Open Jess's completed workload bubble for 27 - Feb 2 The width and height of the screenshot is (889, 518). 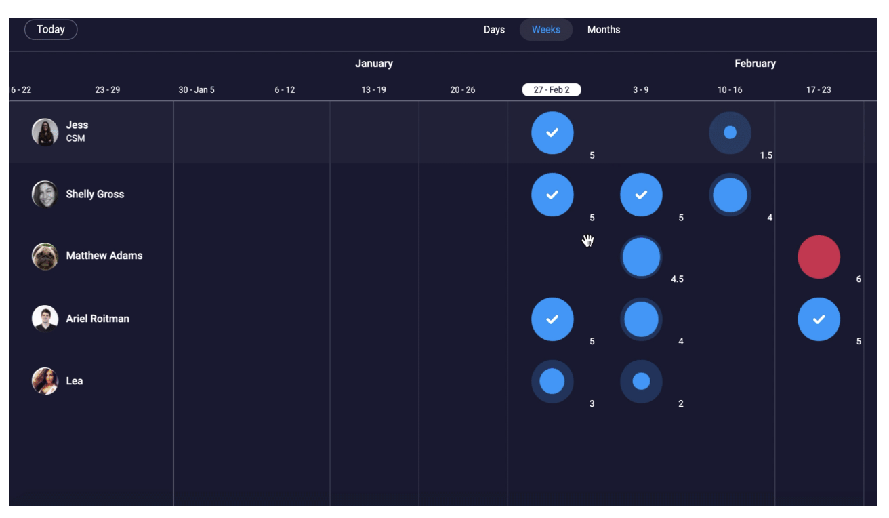(x=552, y=133)
